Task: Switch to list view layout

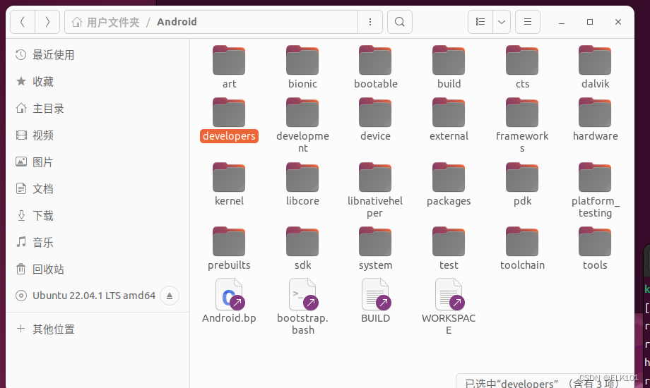Action: [x=480, y=22]
